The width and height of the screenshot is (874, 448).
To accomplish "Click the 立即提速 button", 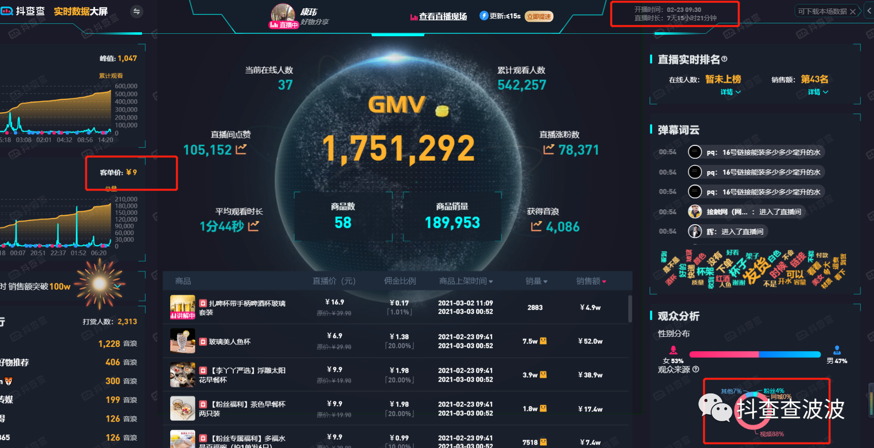I will 539,16.
